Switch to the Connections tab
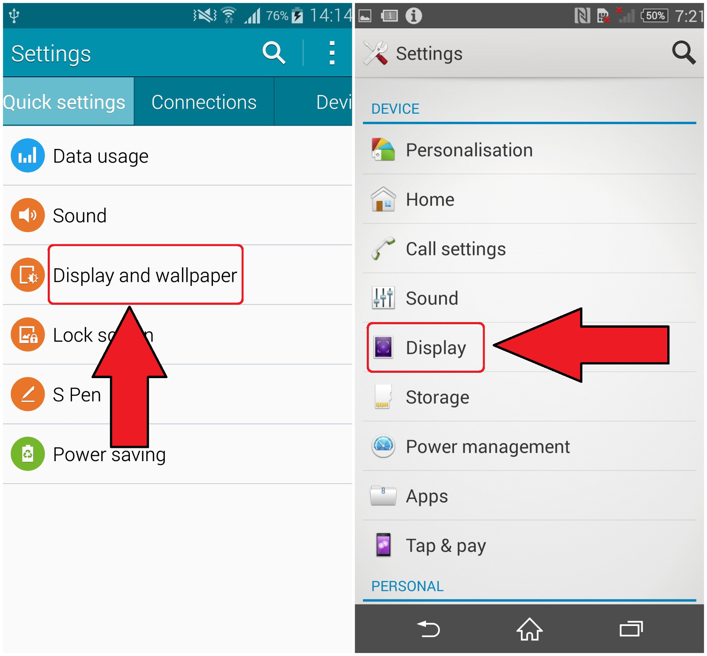The height and width of the screenshot is (656, 707). (x=204, y=102)
